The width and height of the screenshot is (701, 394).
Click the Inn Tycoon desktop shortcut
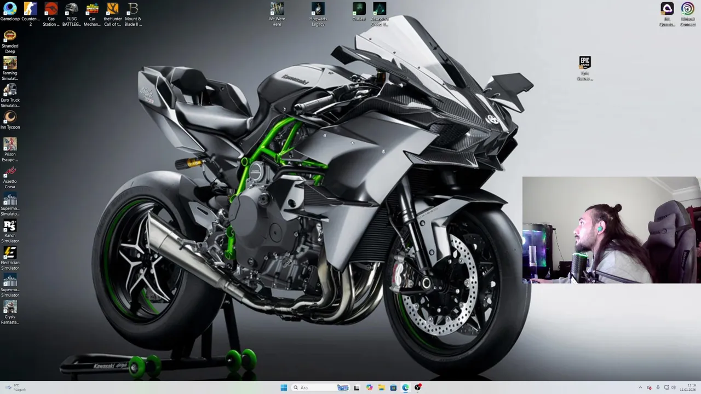[10, 120]
